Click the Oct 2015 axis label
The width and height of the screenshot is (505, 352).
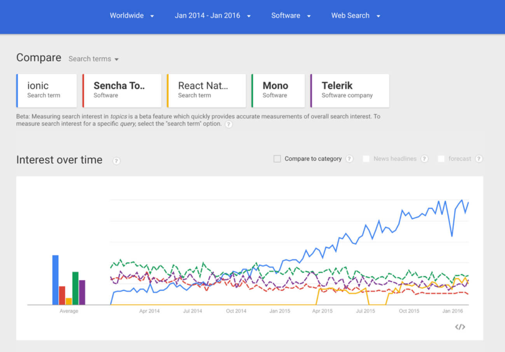pos(409,311)
